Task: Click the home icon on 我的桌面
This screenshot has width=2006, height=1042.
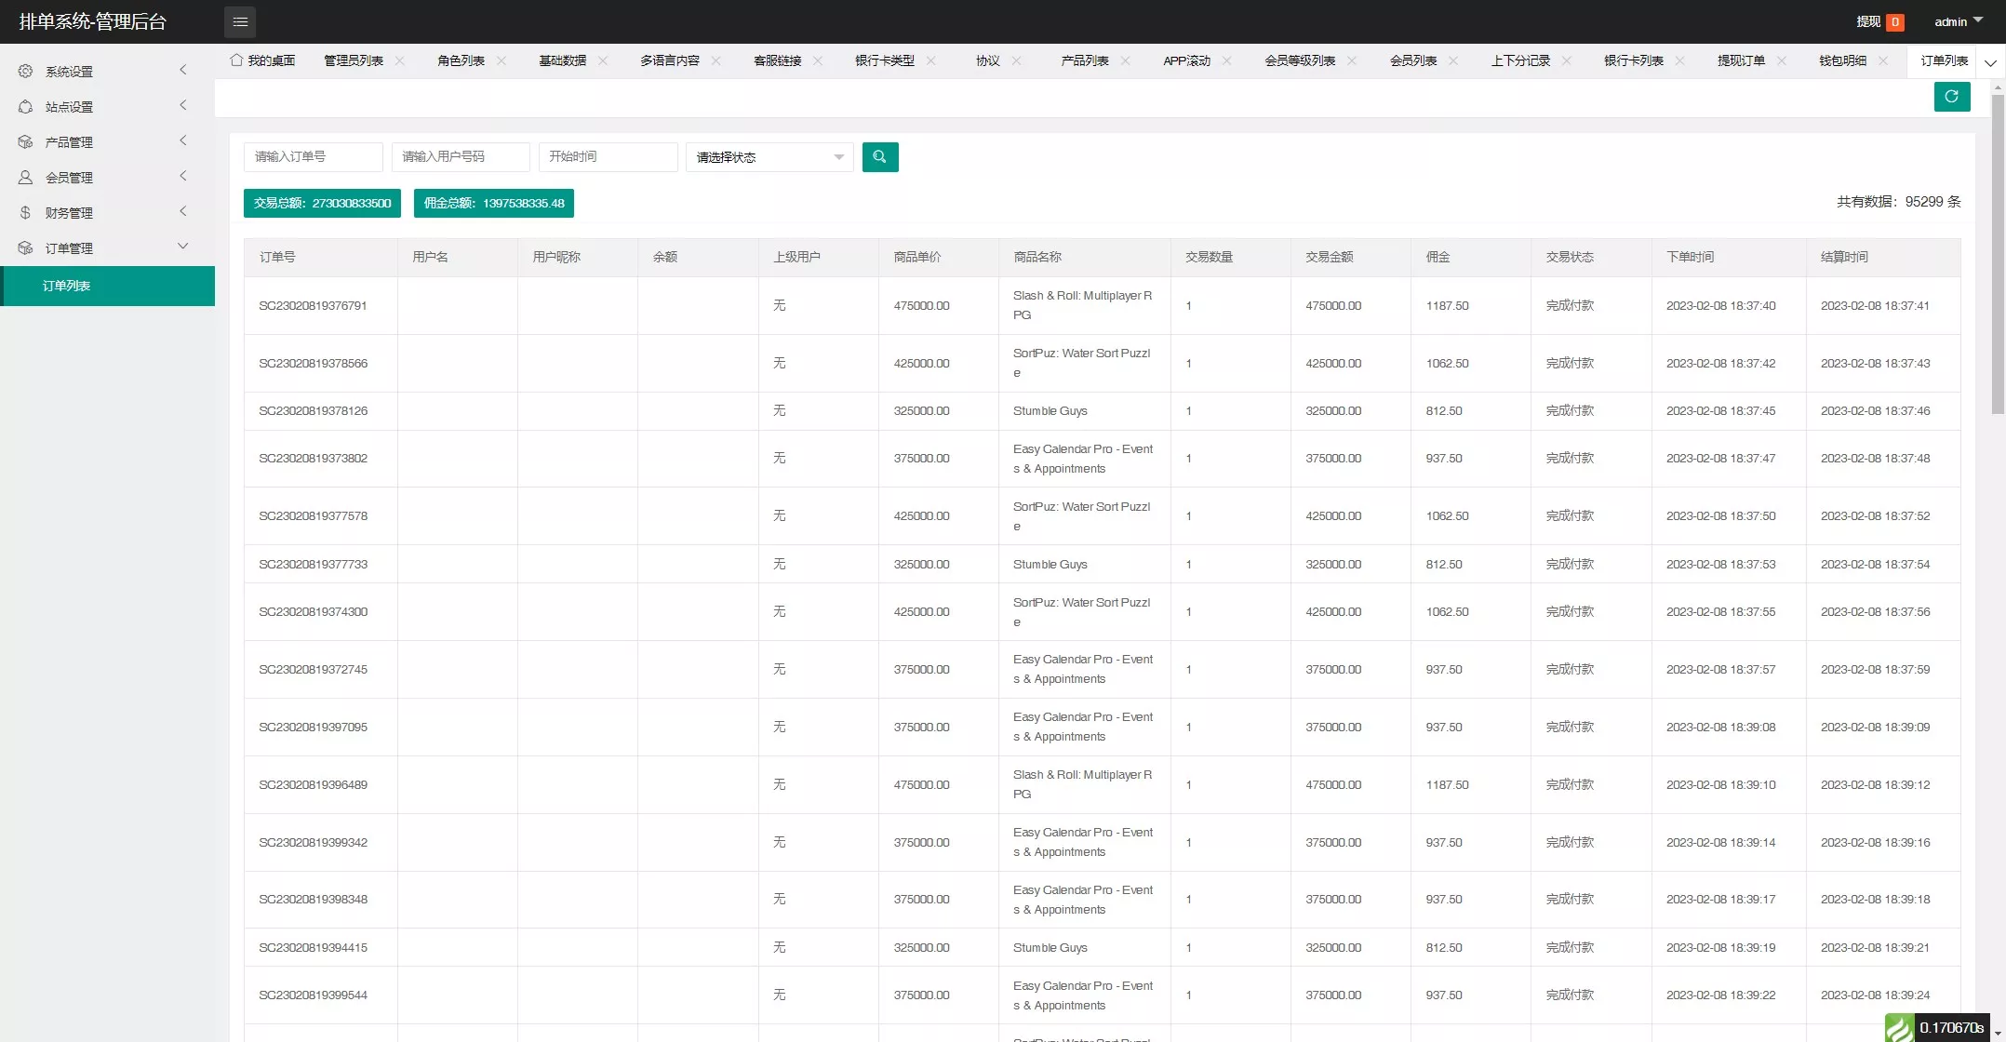Action: 236,60
